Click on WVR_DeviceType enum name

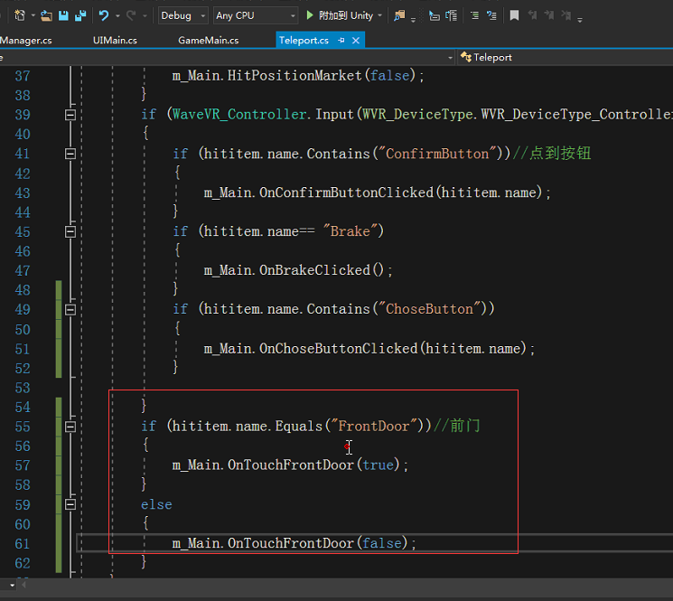417,114
